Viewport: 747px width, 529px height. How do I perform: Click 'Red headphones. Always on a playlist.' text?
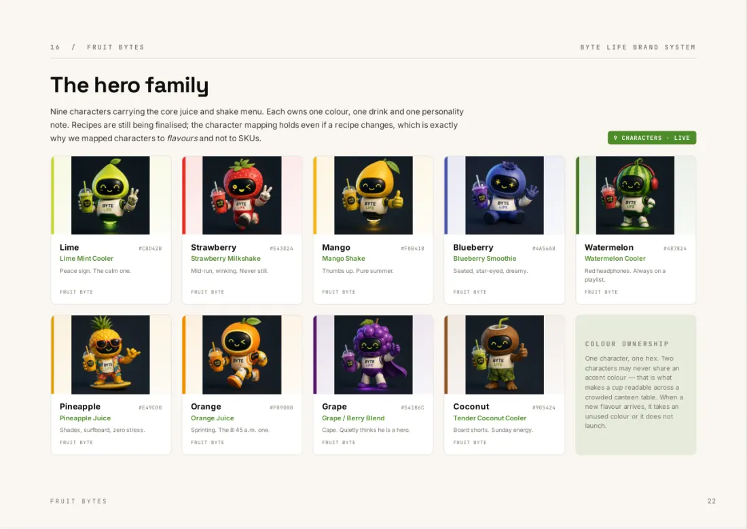click(x=625, y=275)
